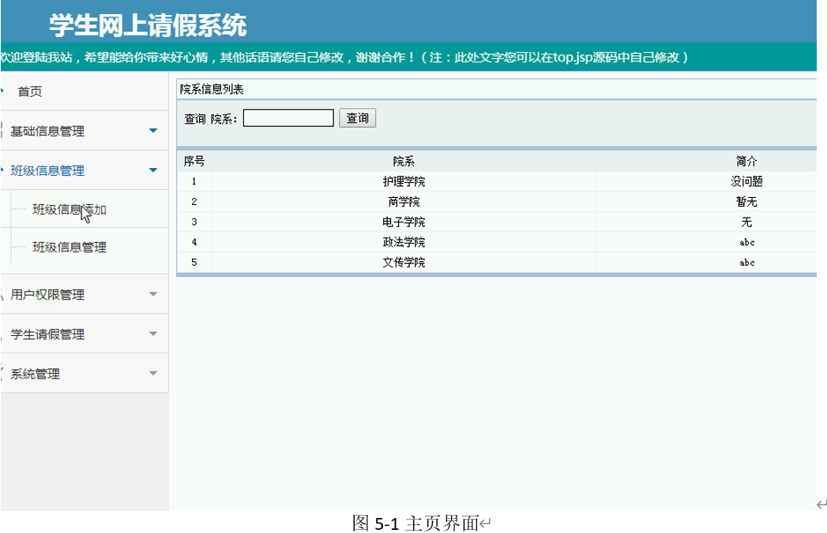
Task: Click the 暂无 description cell
Action: pyautogui.click(x=746, y=202)
